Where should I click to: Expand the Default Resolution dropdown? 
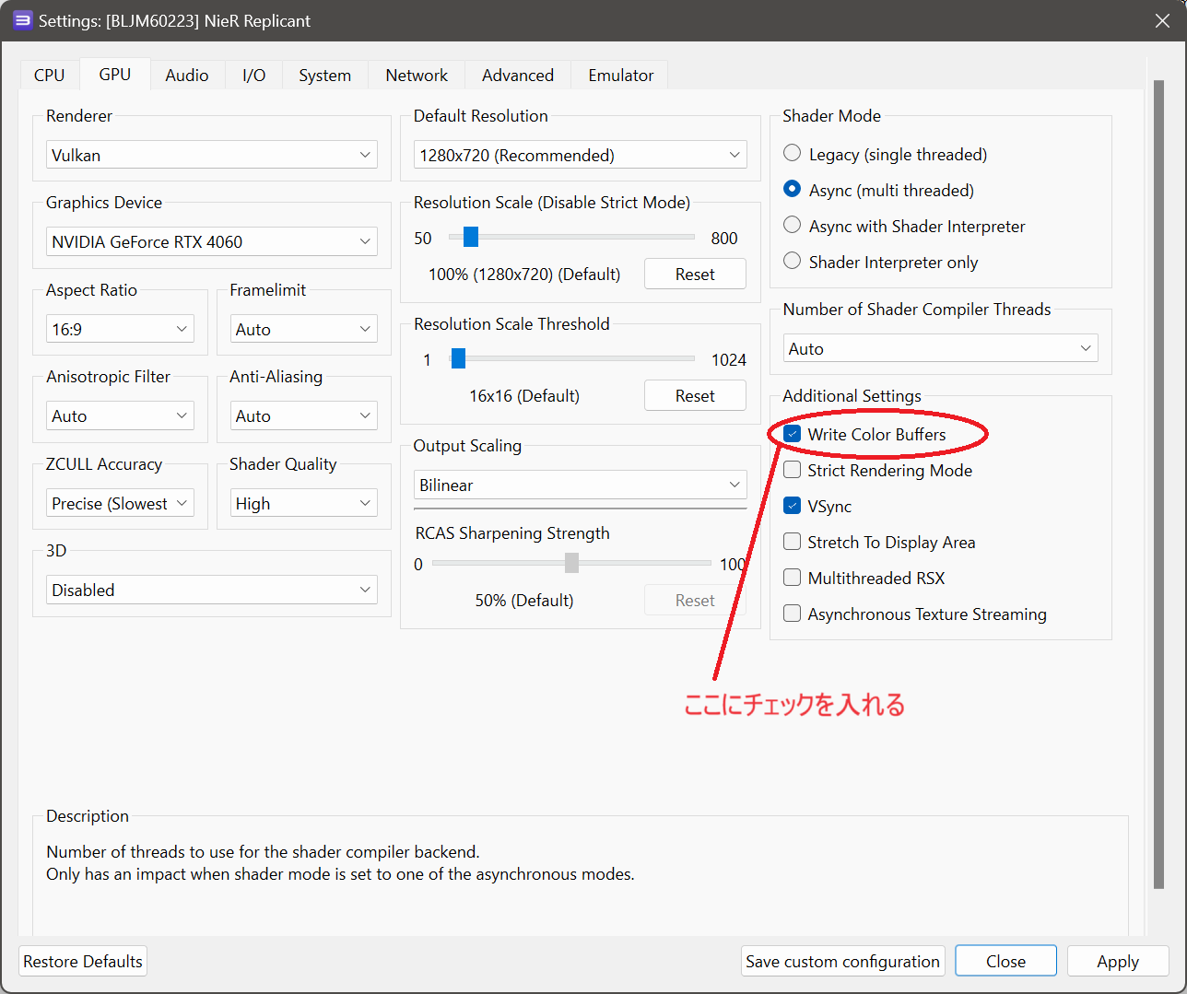[581, 155]
